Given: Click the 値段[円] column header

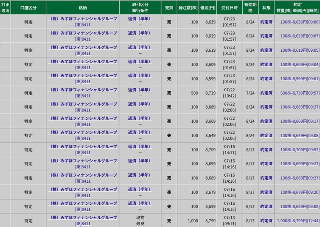Looking at the screenshot, I should [x=208, y=8].
